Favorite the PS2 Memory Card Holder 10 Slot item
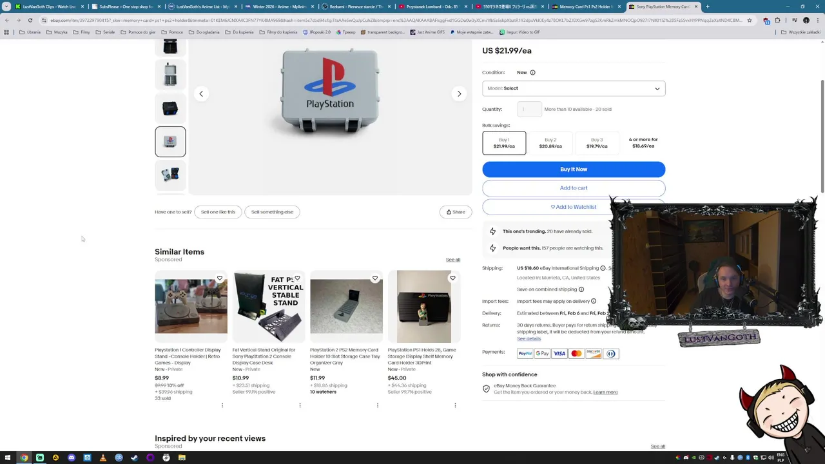The width and height of the screenshot is (825, 464). point(375,278)
